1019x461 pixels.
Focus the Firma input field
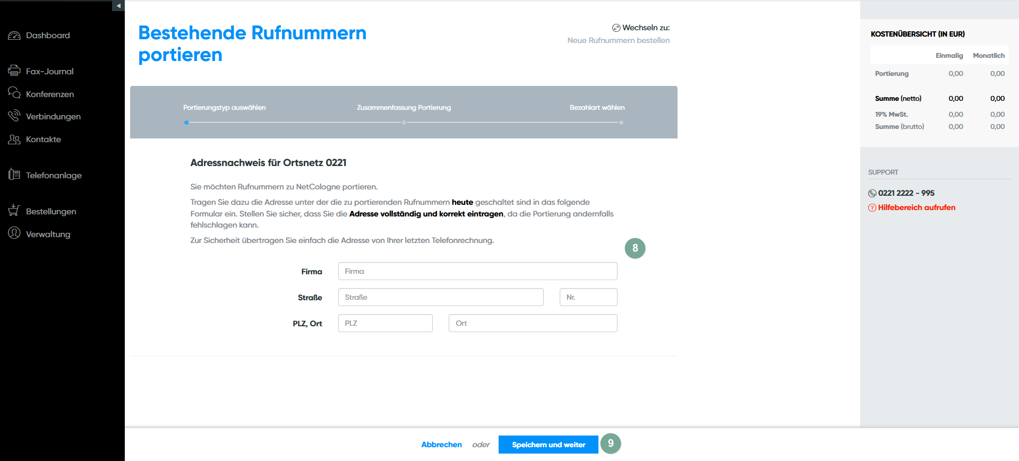tap(477, 271)
